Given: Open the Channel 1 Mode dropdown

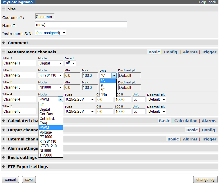Looking at the screenshot, I should (50, 63).
